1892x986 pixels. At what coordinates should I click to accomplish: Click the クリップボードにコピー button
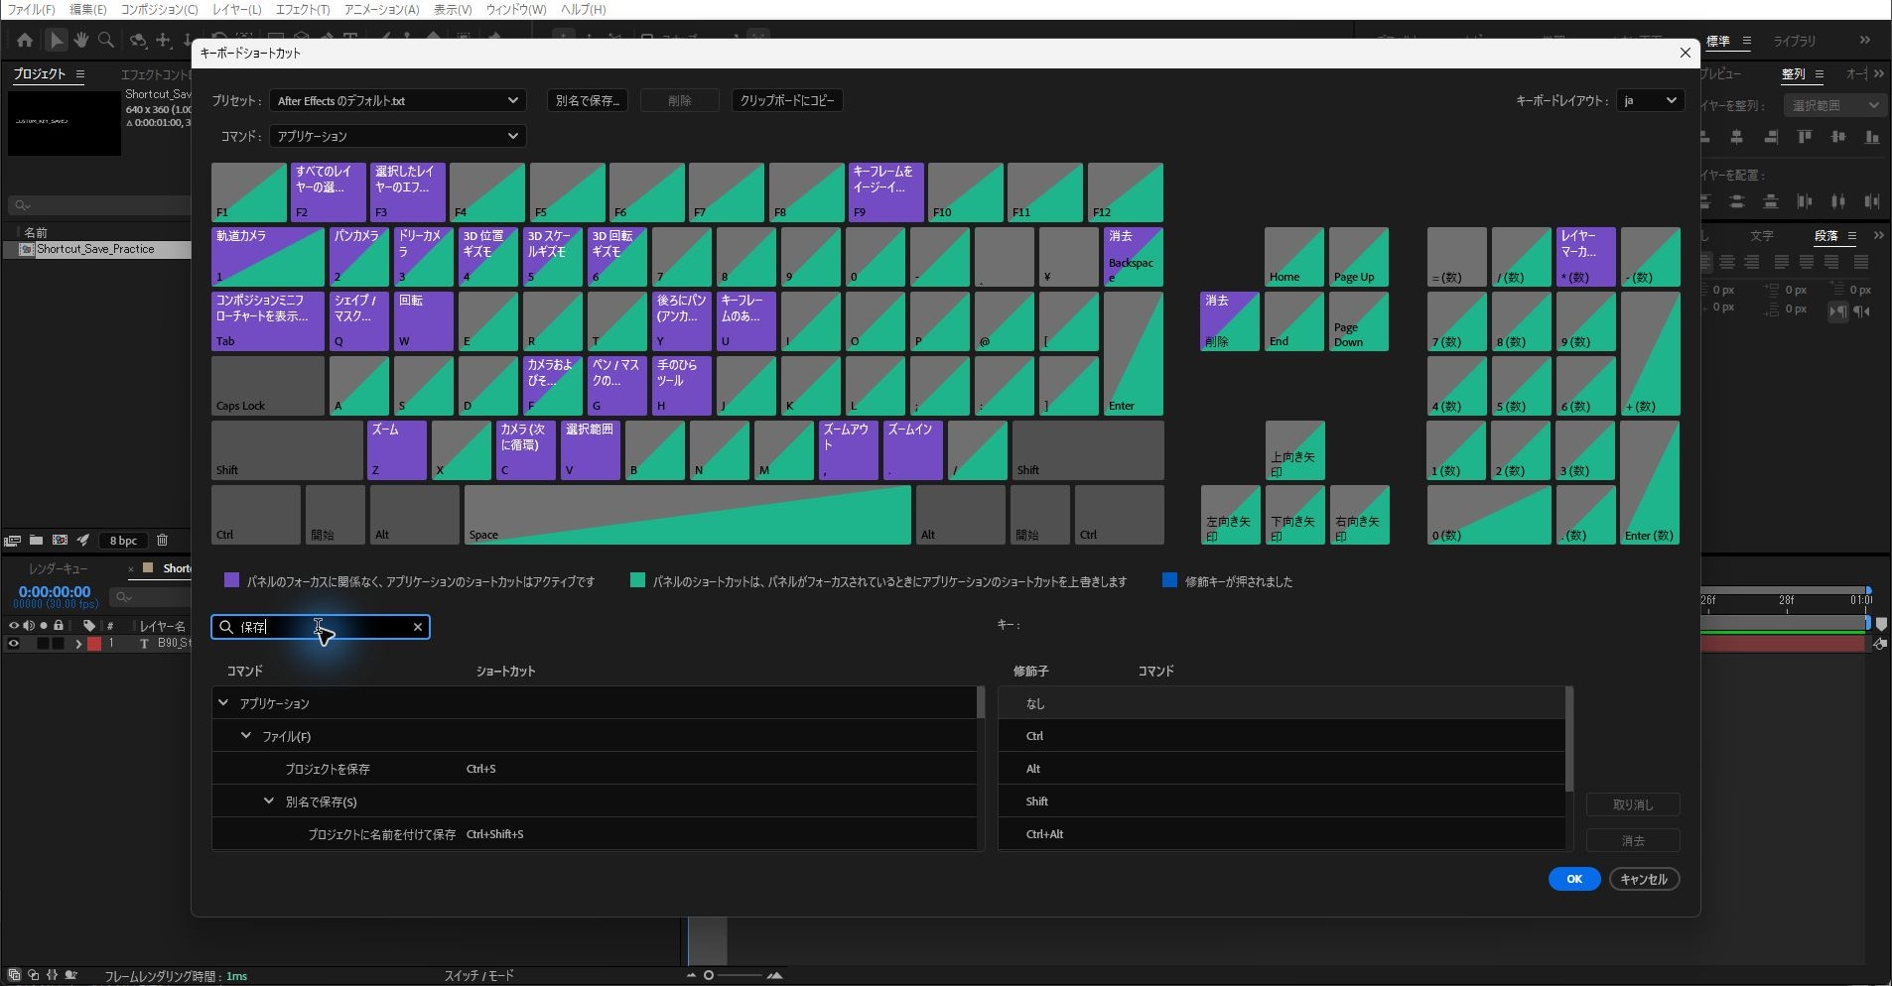pos(787,100)
